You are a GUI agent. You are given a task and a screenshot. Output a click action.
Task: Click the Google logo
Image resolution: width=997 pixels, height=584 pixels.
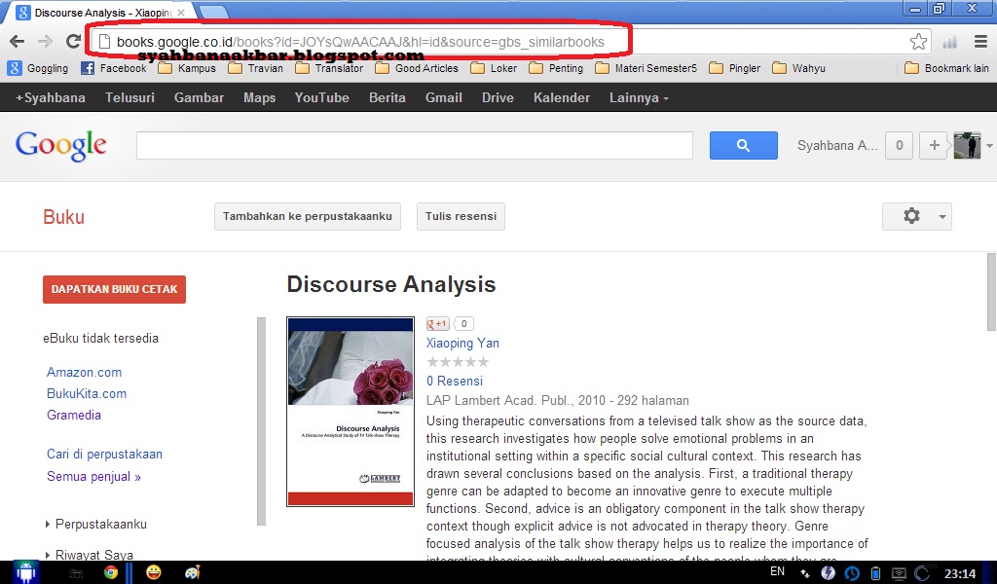(61, 146)
